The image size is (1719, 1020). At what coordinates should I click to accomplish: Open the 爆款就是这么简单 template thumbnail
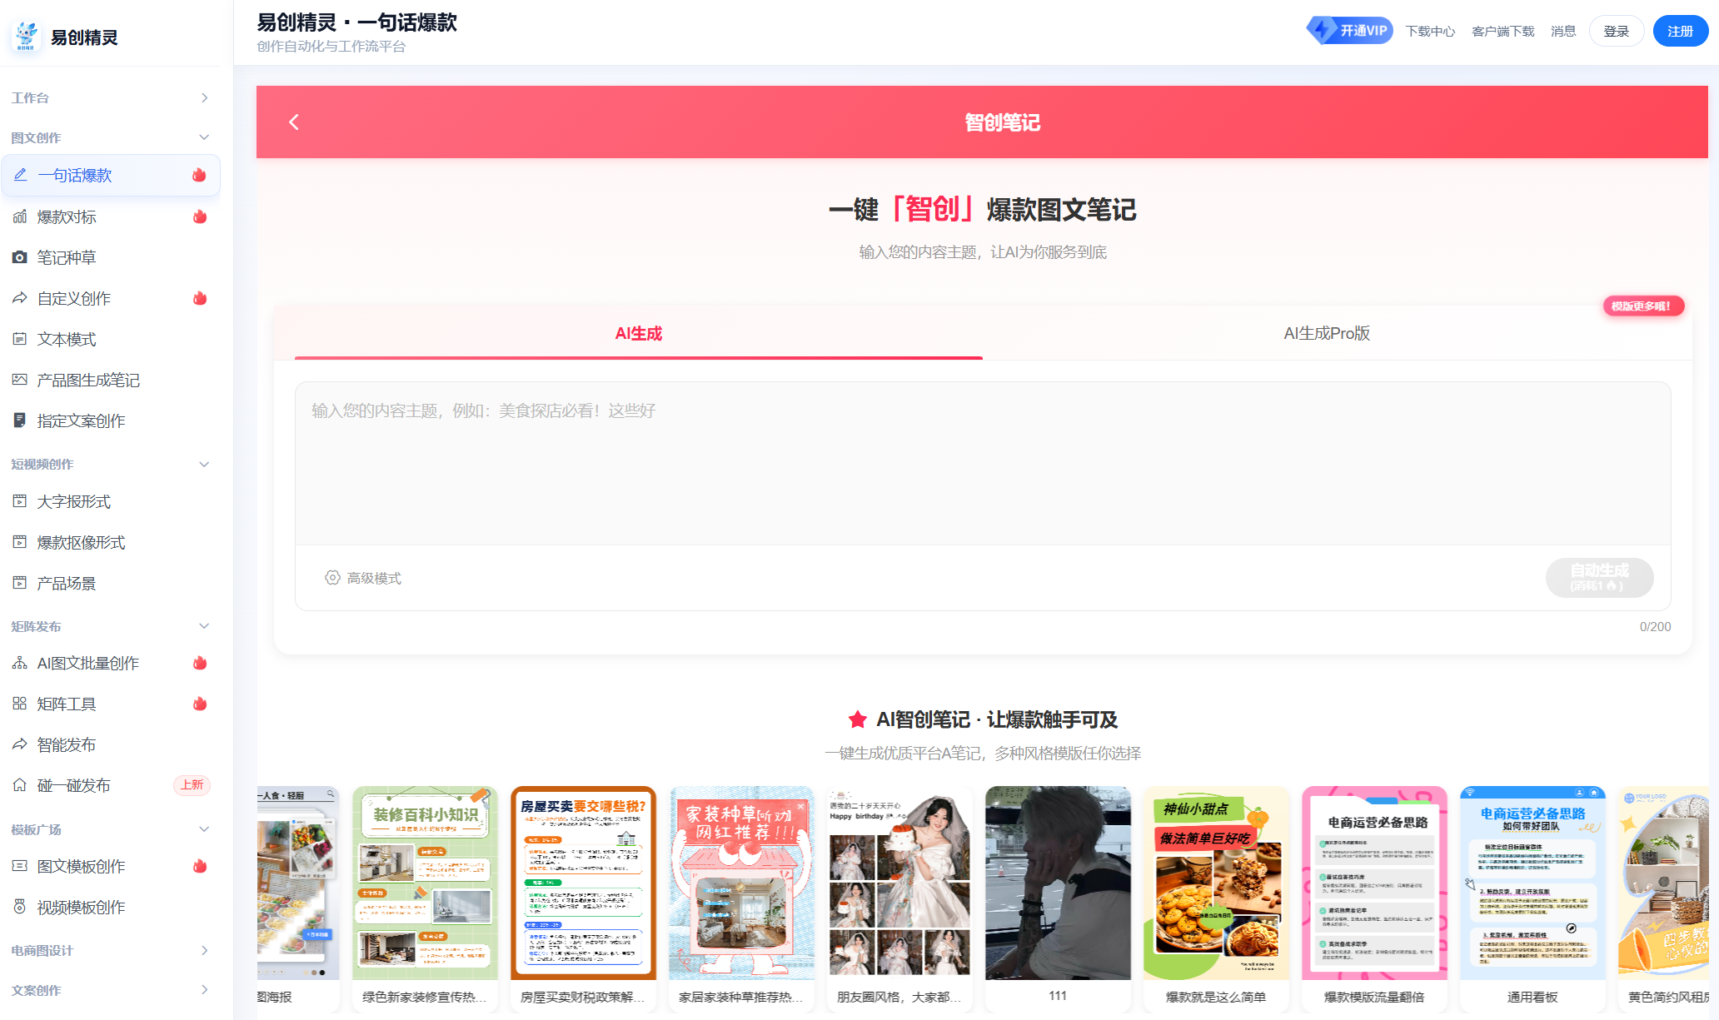[1216, 883]
